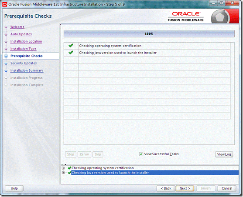Open the Security Updates step
This screenshot has height=197, width=243.
(x=24, y=63)
